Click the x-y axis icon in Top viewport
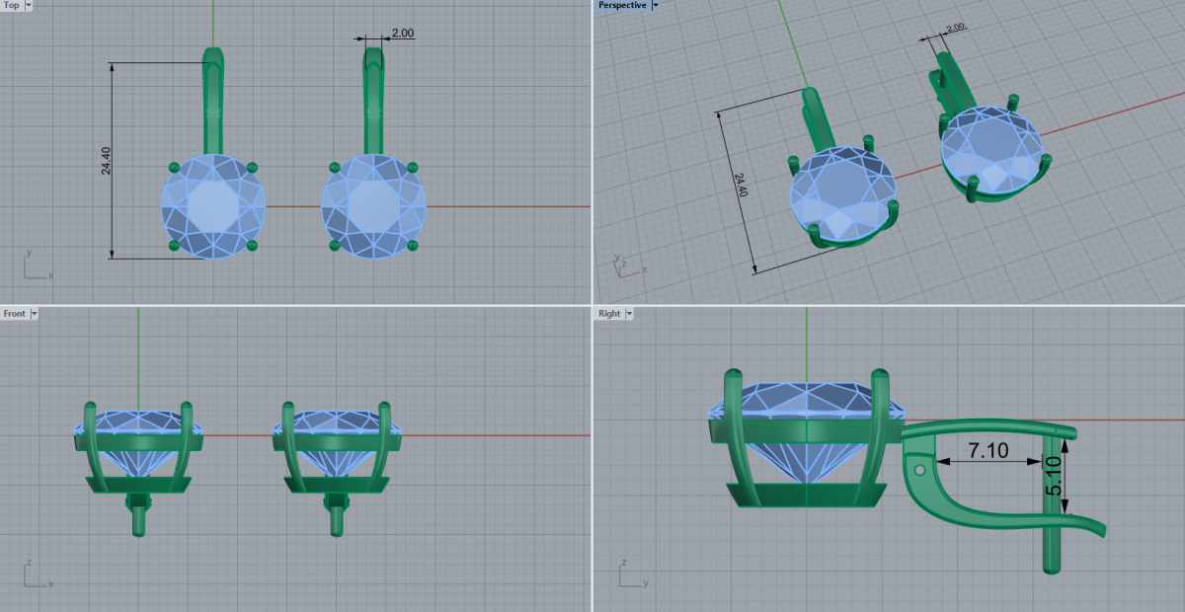Screen dimensions: 1185x612 38,266
